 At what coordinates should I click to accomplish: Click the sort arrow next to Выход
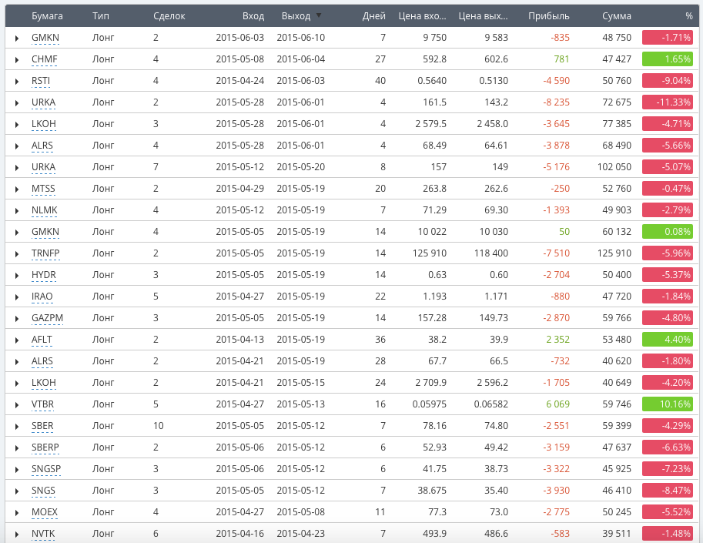[x=319, y=15]
